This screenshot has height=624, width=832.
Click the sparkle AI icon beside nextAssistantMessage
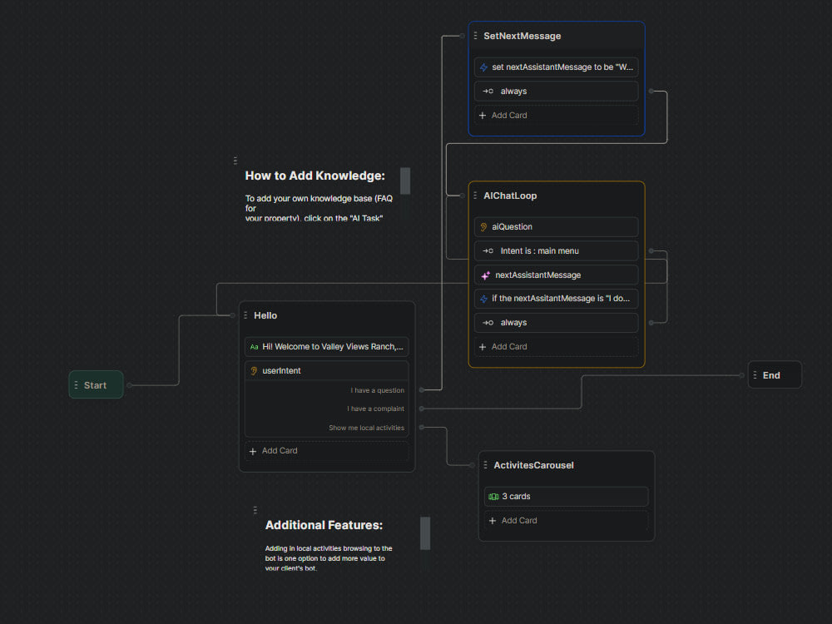(485, 275)
